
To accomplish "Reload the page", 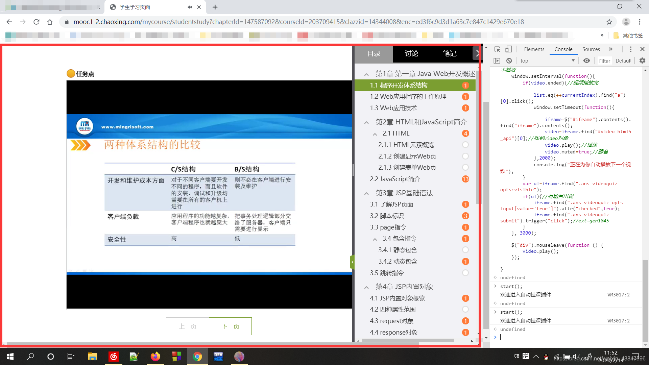I will coord(36,22).
